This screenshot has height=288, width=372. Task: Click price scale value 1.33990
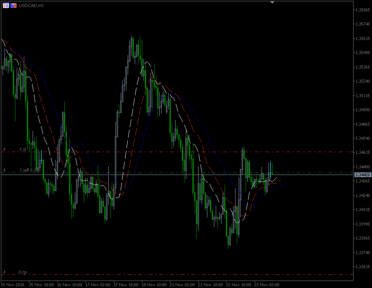(x=363, y=224)
